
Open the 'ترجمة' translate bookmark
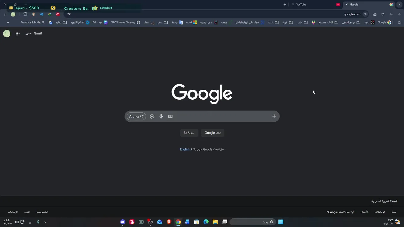(x=177, y=22)
